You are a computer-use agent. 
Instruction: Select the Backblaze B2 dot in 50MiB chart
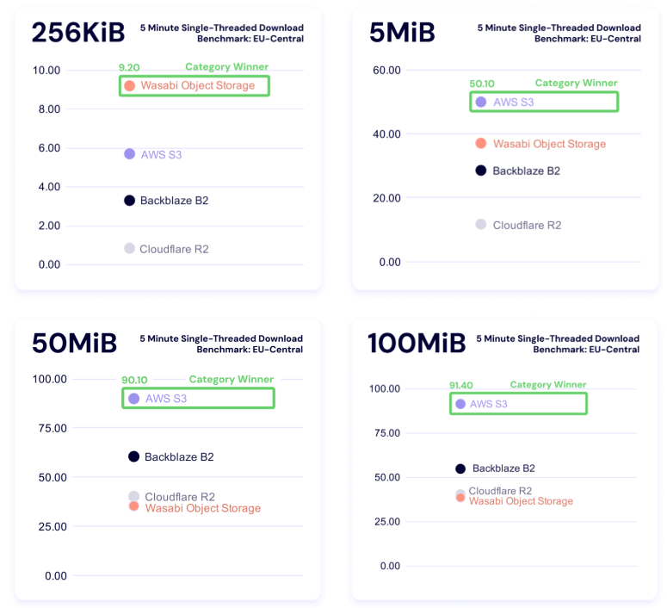[x=133, y=456]
